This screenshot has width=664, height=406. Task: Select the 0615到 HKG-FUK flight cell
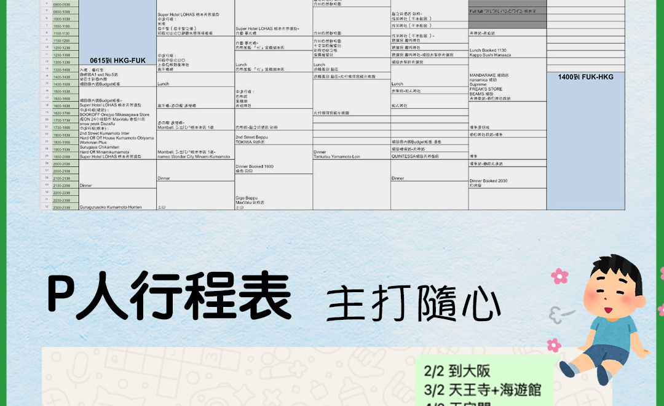pyautogui.click(x=117, y=60)
